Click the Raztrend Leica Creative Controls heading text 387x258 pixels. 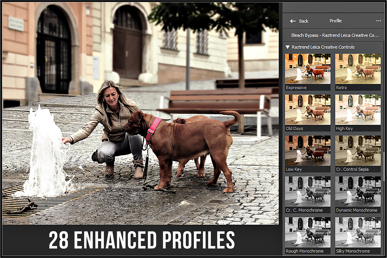(323, 47)
